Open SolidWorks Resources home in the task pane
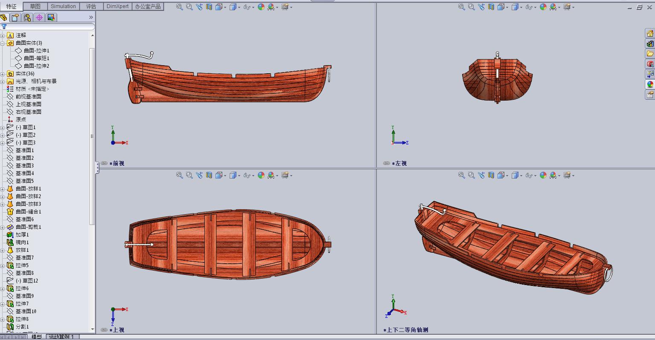 point(650,33)
